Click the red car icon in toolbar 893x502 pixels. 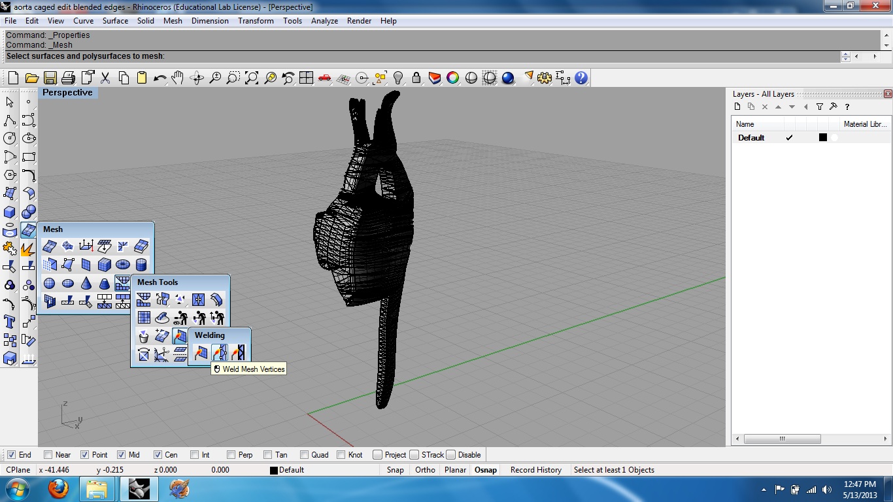325,78
